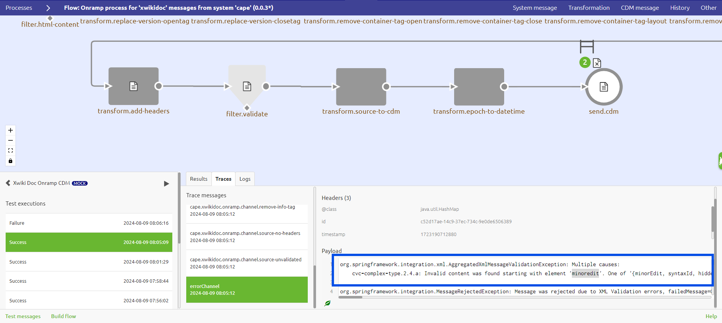
Task: Switch to the Logs tab
Action: [x=245, y=179]
